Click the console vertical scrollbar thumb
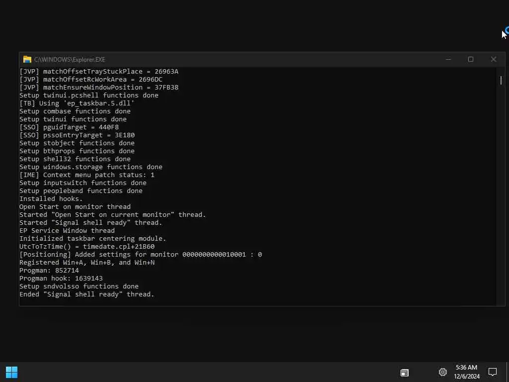 pos(501,80)
